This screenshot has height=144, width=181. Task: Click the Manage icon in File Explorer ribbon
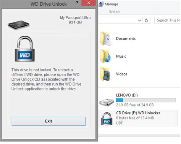point(101,4)
